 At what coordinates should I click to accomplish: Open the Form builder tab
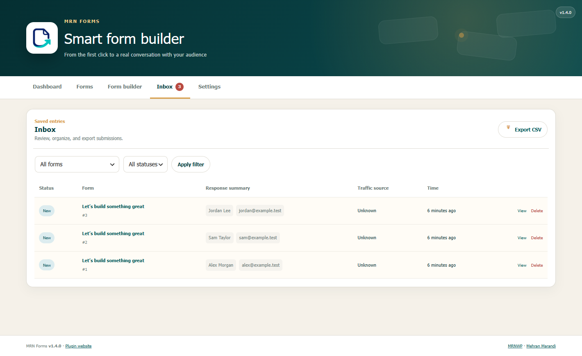point(125,87)
